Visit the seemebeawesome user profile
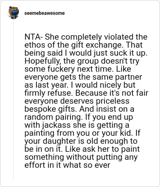The height and width of the screenshot is (187, 160). [x=44, y=13]
